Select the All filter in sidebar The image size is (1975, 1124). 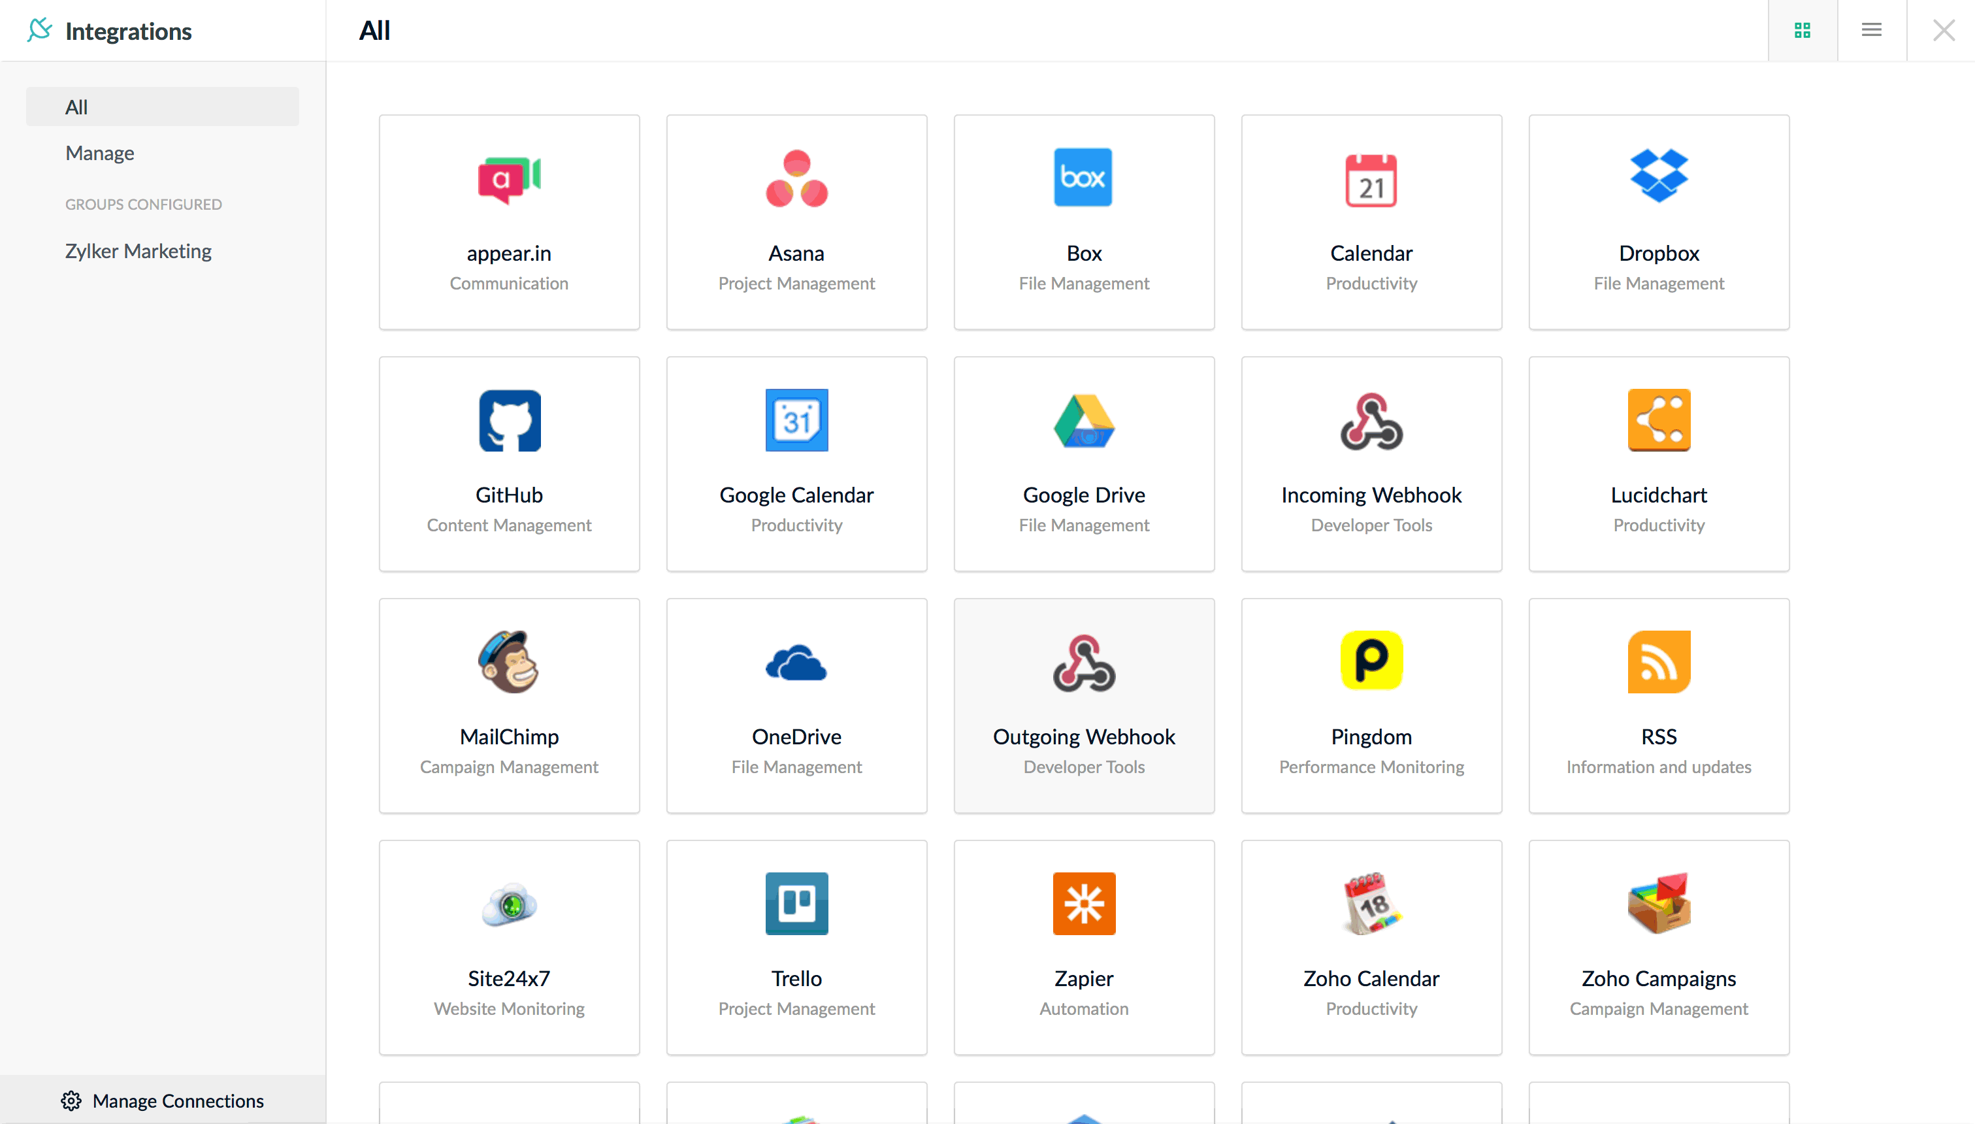[76, 106]
